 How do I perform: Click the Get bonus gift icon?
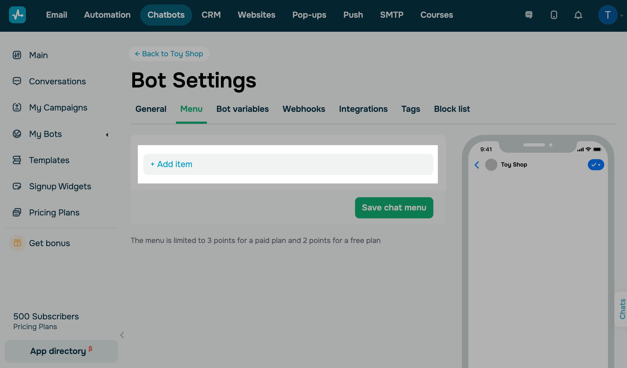pos(17,243)
